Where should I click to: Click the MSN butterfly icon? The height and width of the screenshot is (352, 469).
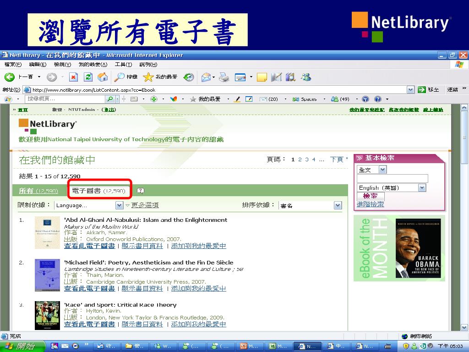point(174,99)
